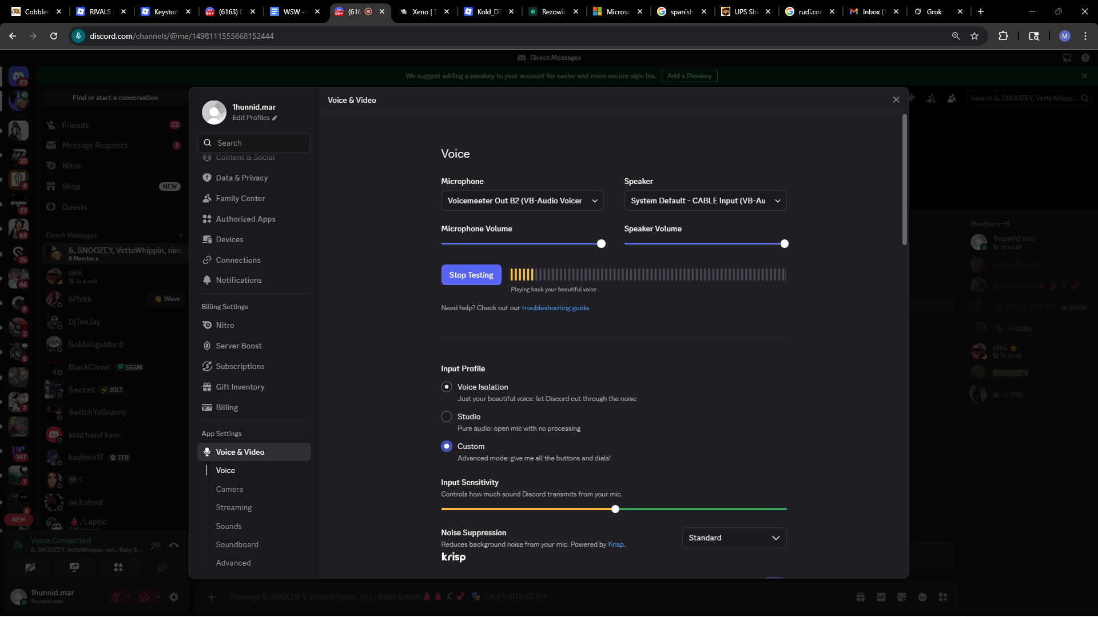Bookmark this page with the star icon
This screenshot has width=1098, height=617.
click(x=974, y=36)
